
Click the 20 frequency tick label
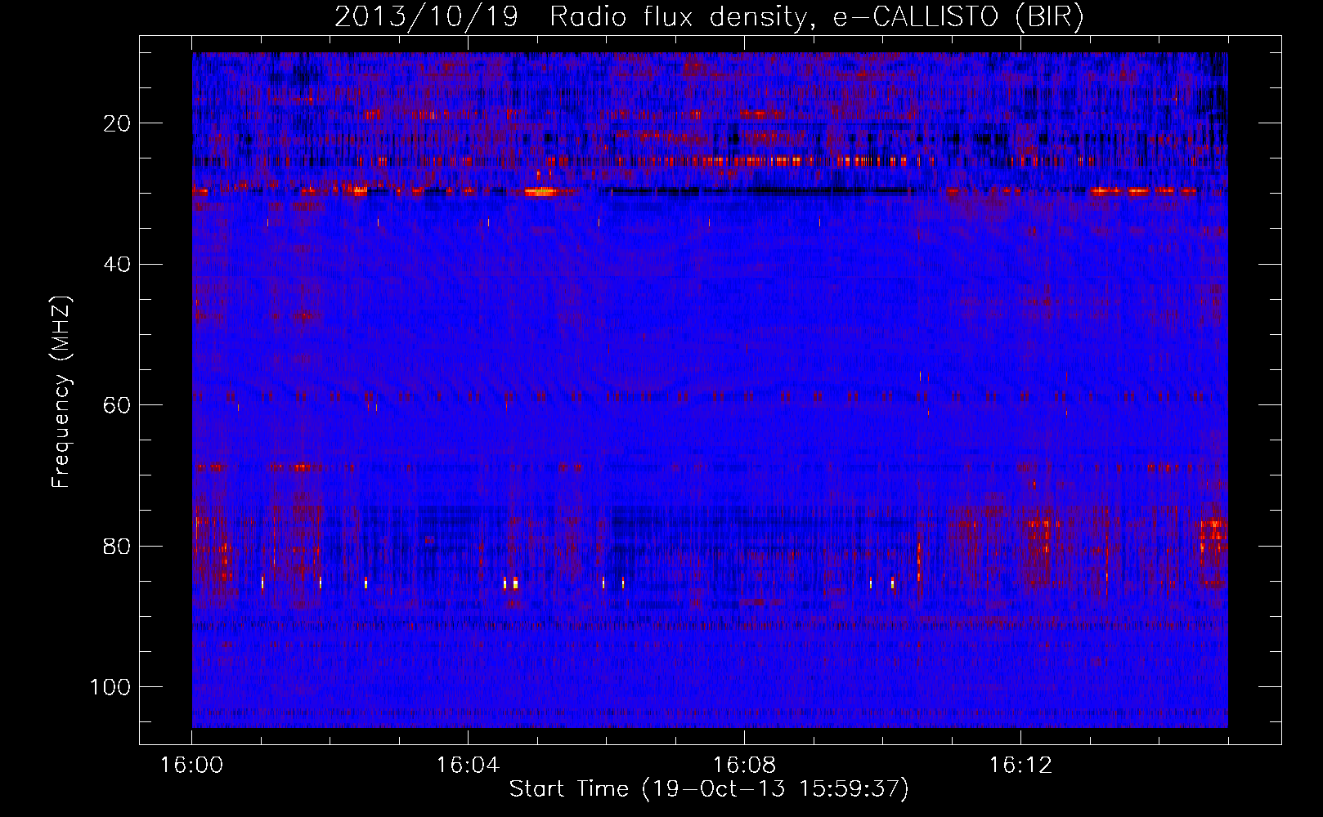(x=118, y=123)
